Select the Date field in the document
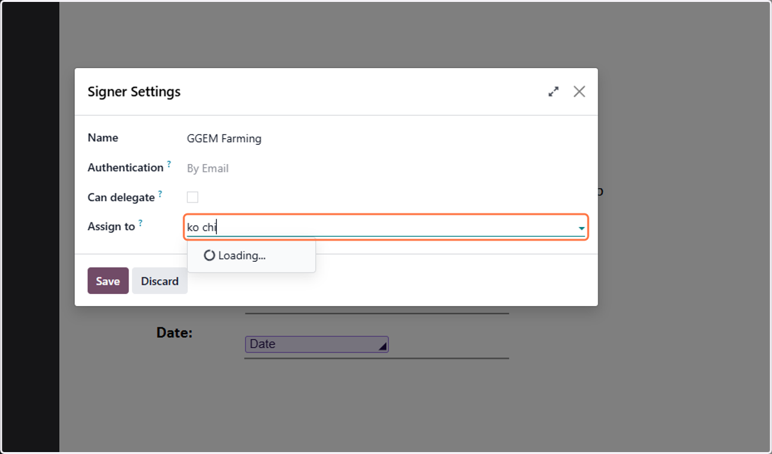Screen dimensions: 772x454 [317, 344]
